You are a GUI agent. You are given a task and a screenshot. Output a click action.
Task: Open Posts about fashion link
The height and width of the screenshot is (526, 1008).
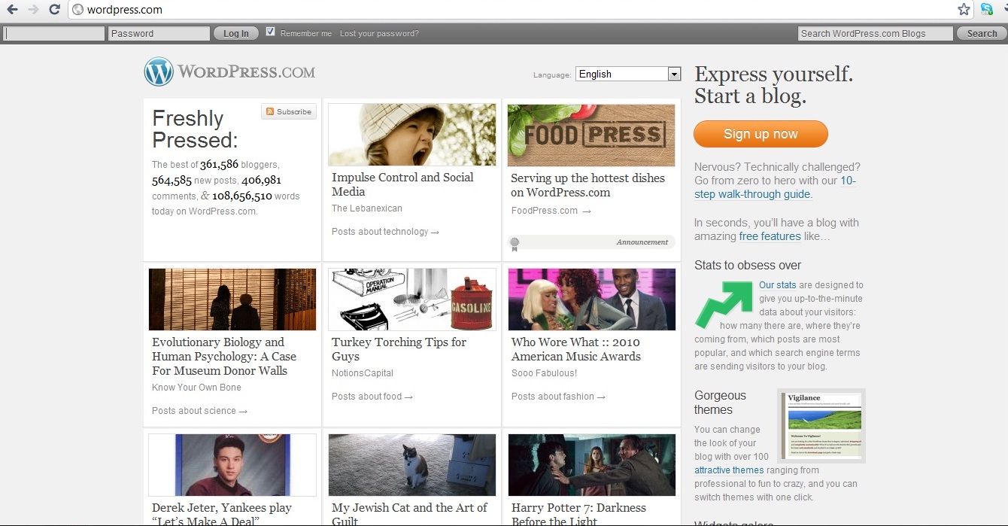[558, 397]
